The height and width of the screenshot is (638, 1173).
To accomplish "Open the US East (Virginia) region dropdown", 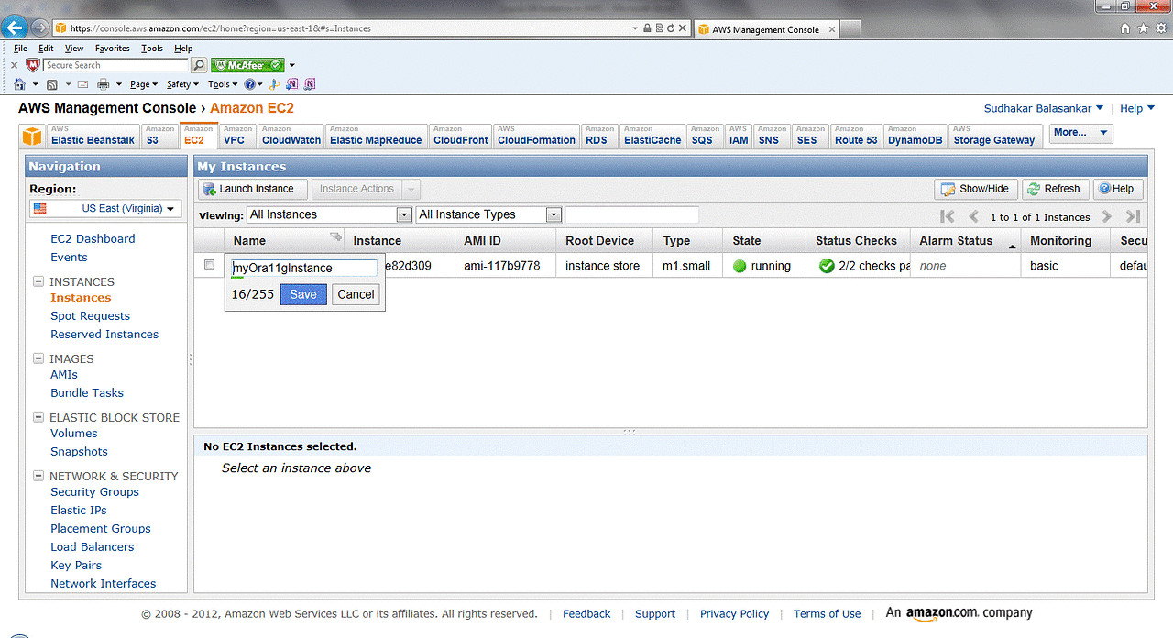I will 104,208.
